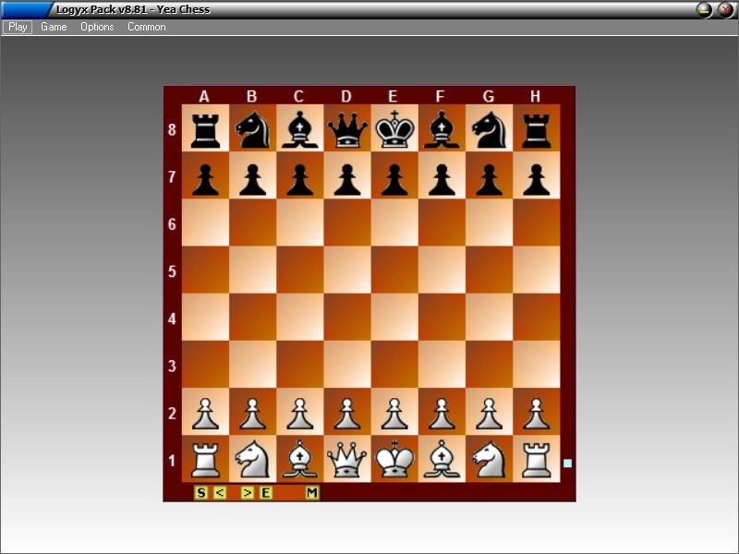Click the empty A3 square

point(205,364)
